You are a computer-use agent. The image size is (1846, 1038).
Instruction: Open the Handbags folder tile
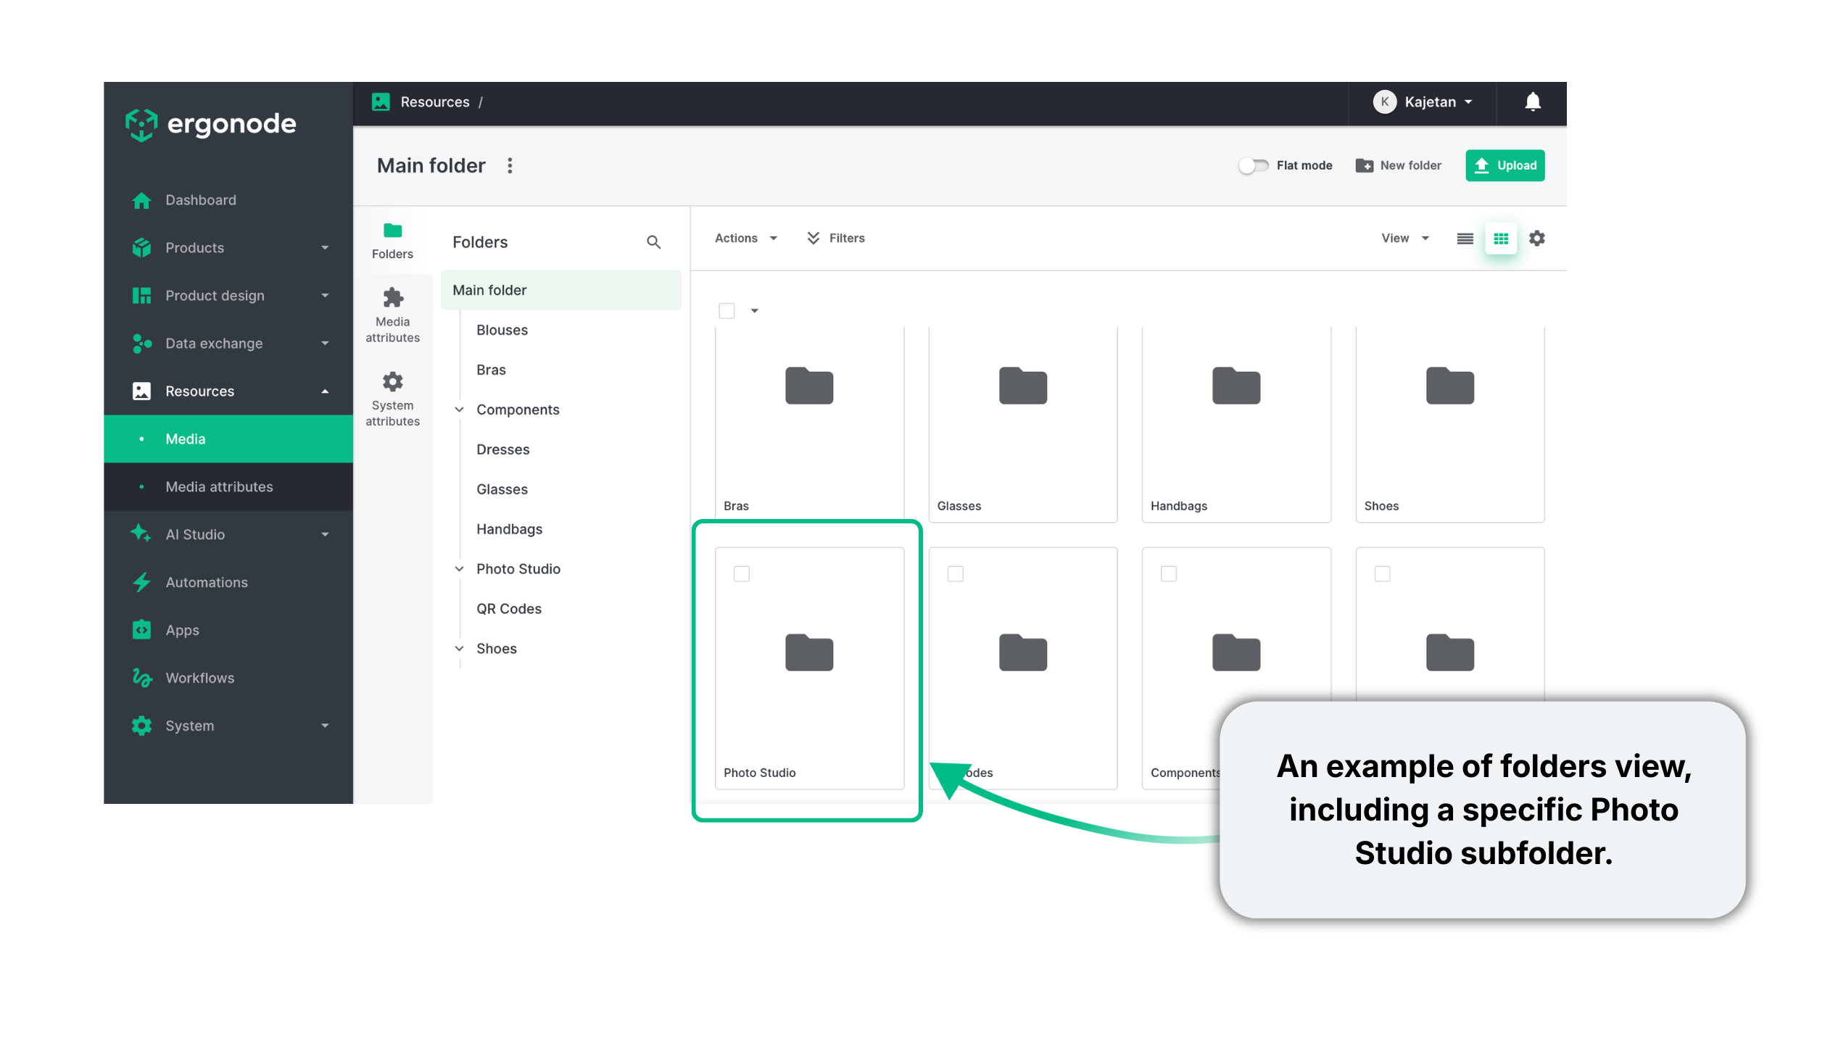click(1236, 424)
